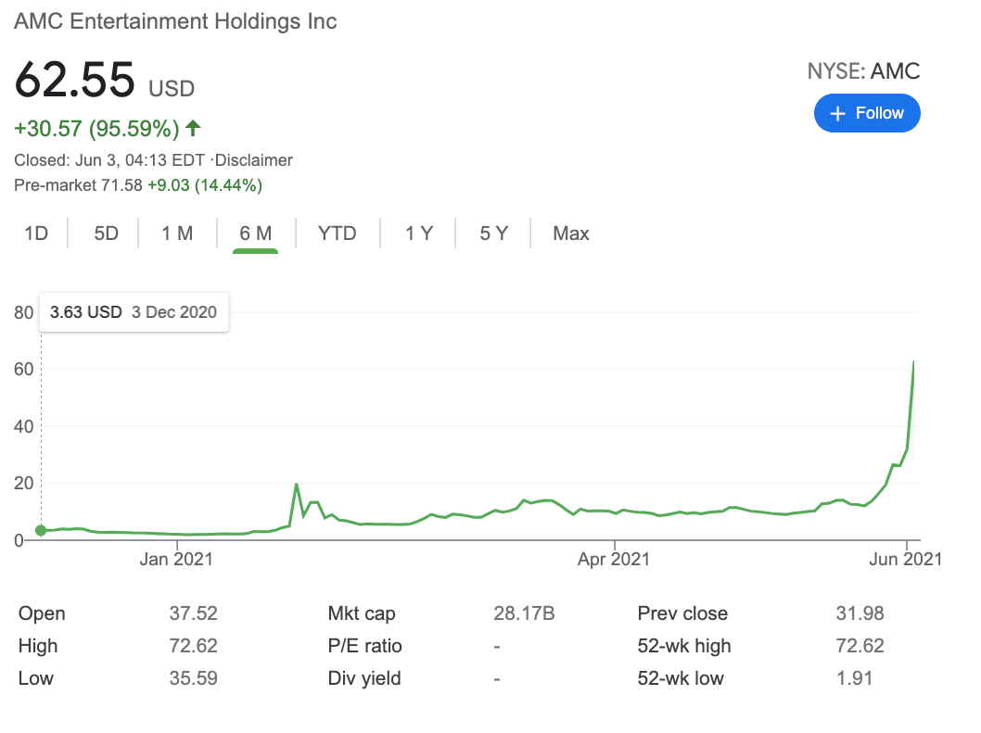
Task: Click the green data point marker on the chart
Action: point(41,530)
